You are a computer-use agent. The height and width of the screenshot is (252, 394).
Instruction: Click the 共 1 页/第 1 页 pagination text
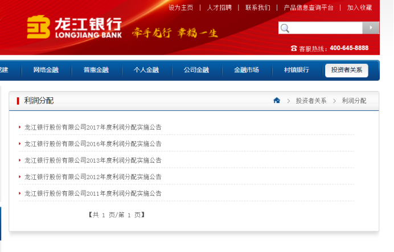[x=117, y=215]
